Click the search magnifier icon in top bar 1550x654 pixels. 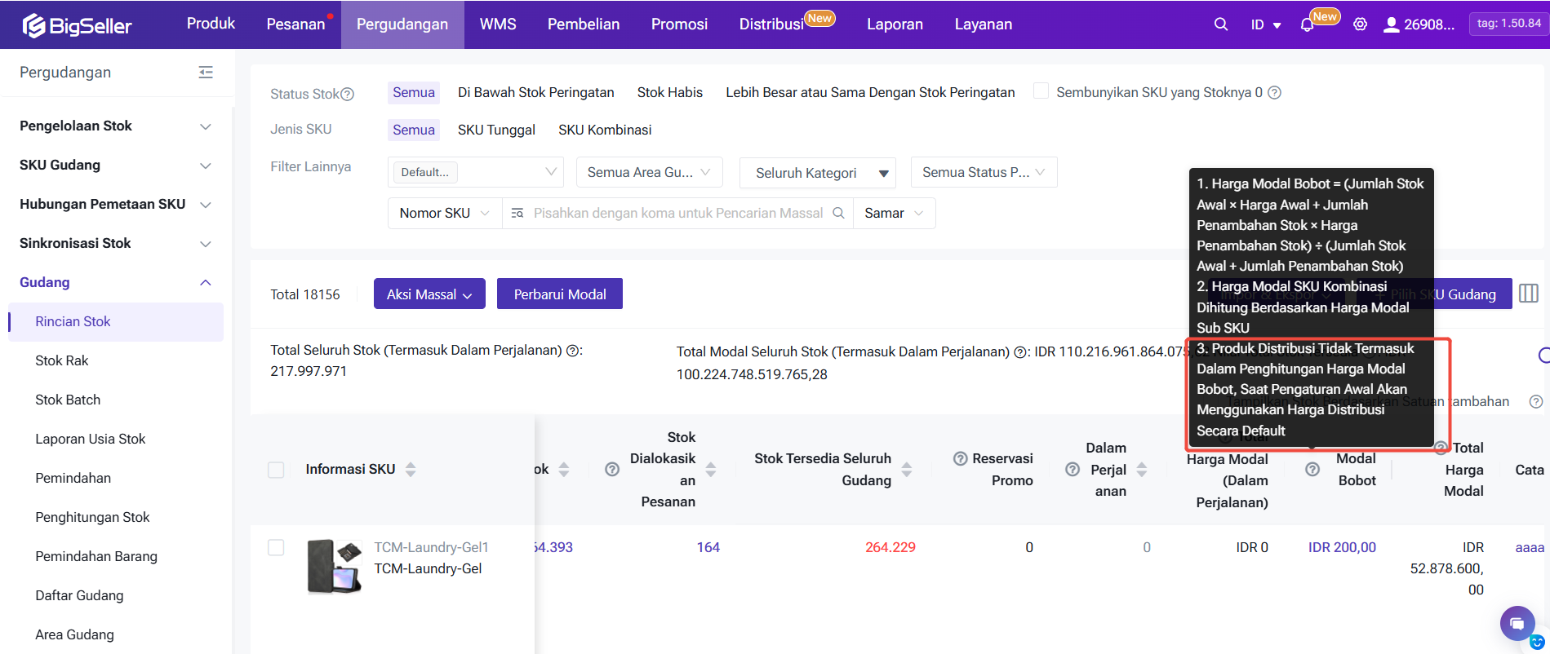coord(1220,24)
